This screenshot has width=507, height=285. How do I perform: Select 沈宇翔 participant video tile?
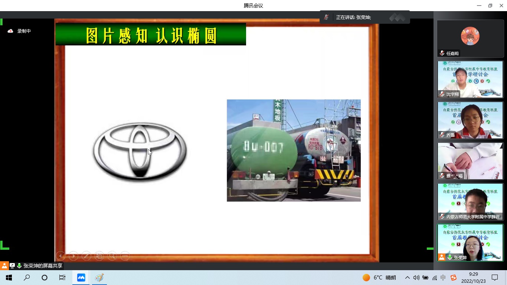(x=470, y=79)
